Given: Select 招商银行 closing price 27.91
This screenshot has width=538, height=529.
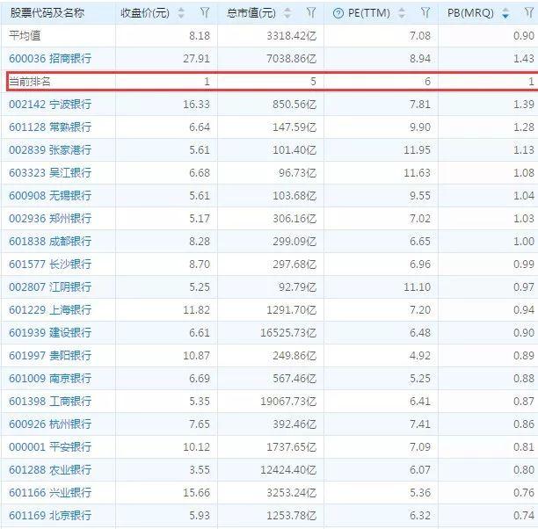Looking at the screenshot, I should (196, 59).
